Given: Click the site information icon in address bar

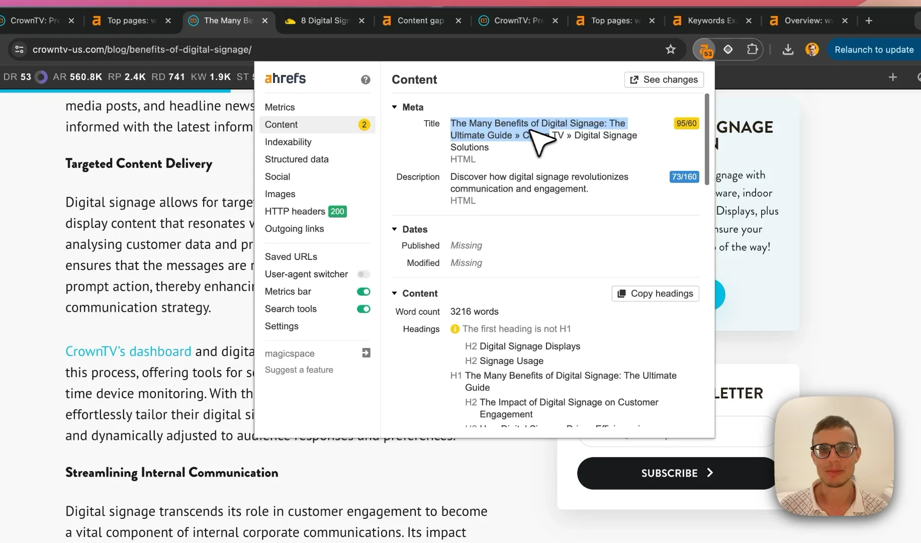Looking at the screenshot, I should click(19, 49).
